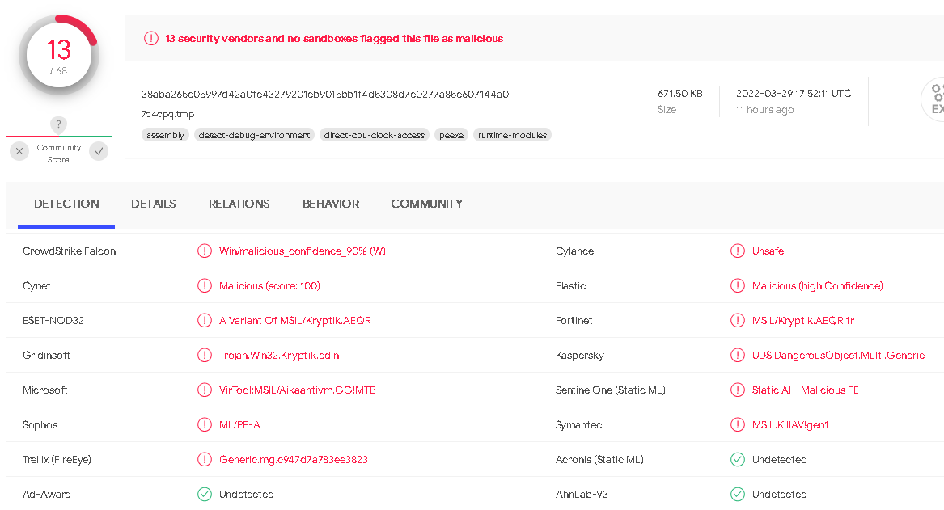Viewport: 944px width, 510px height.
Task: Click the green check icon for Acronis Undetected
Action: pos(738,459)
